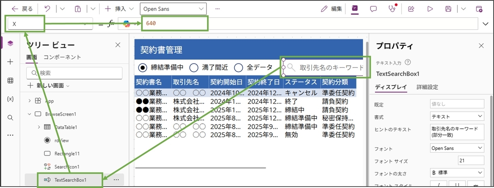The image size is (494, 188).
Task: Click the plus insert icon in sidebar
Action: click(11, 62)
